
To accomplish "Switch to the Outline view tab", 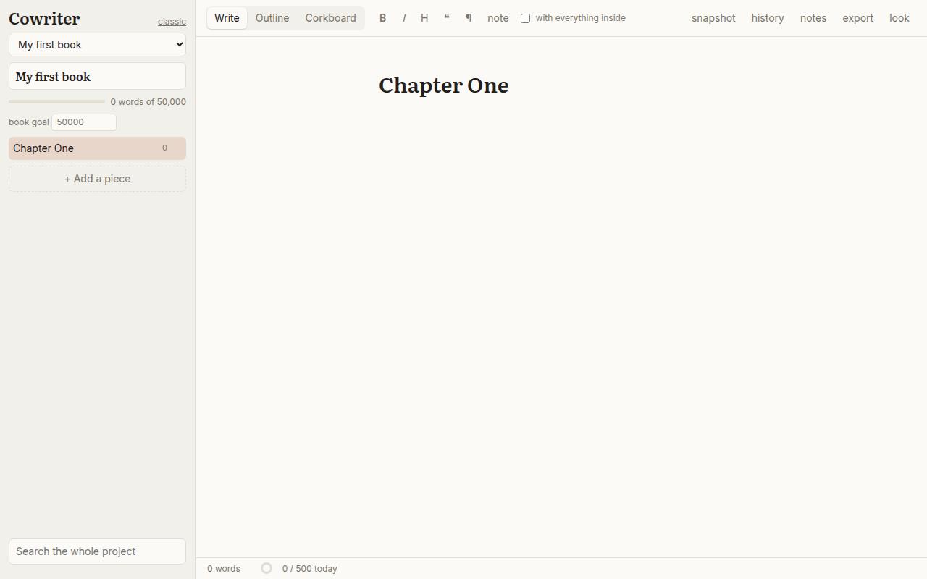I will point(272,18).
